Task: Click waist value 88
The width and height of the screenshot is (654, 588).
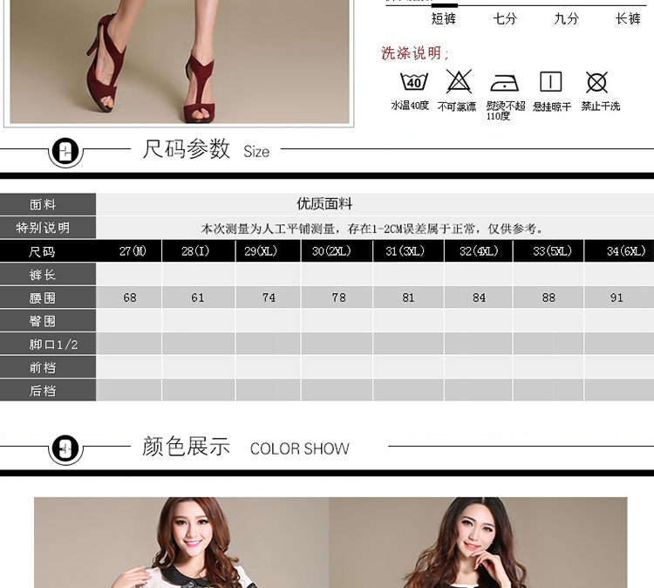Action: (x=548, y=297)
